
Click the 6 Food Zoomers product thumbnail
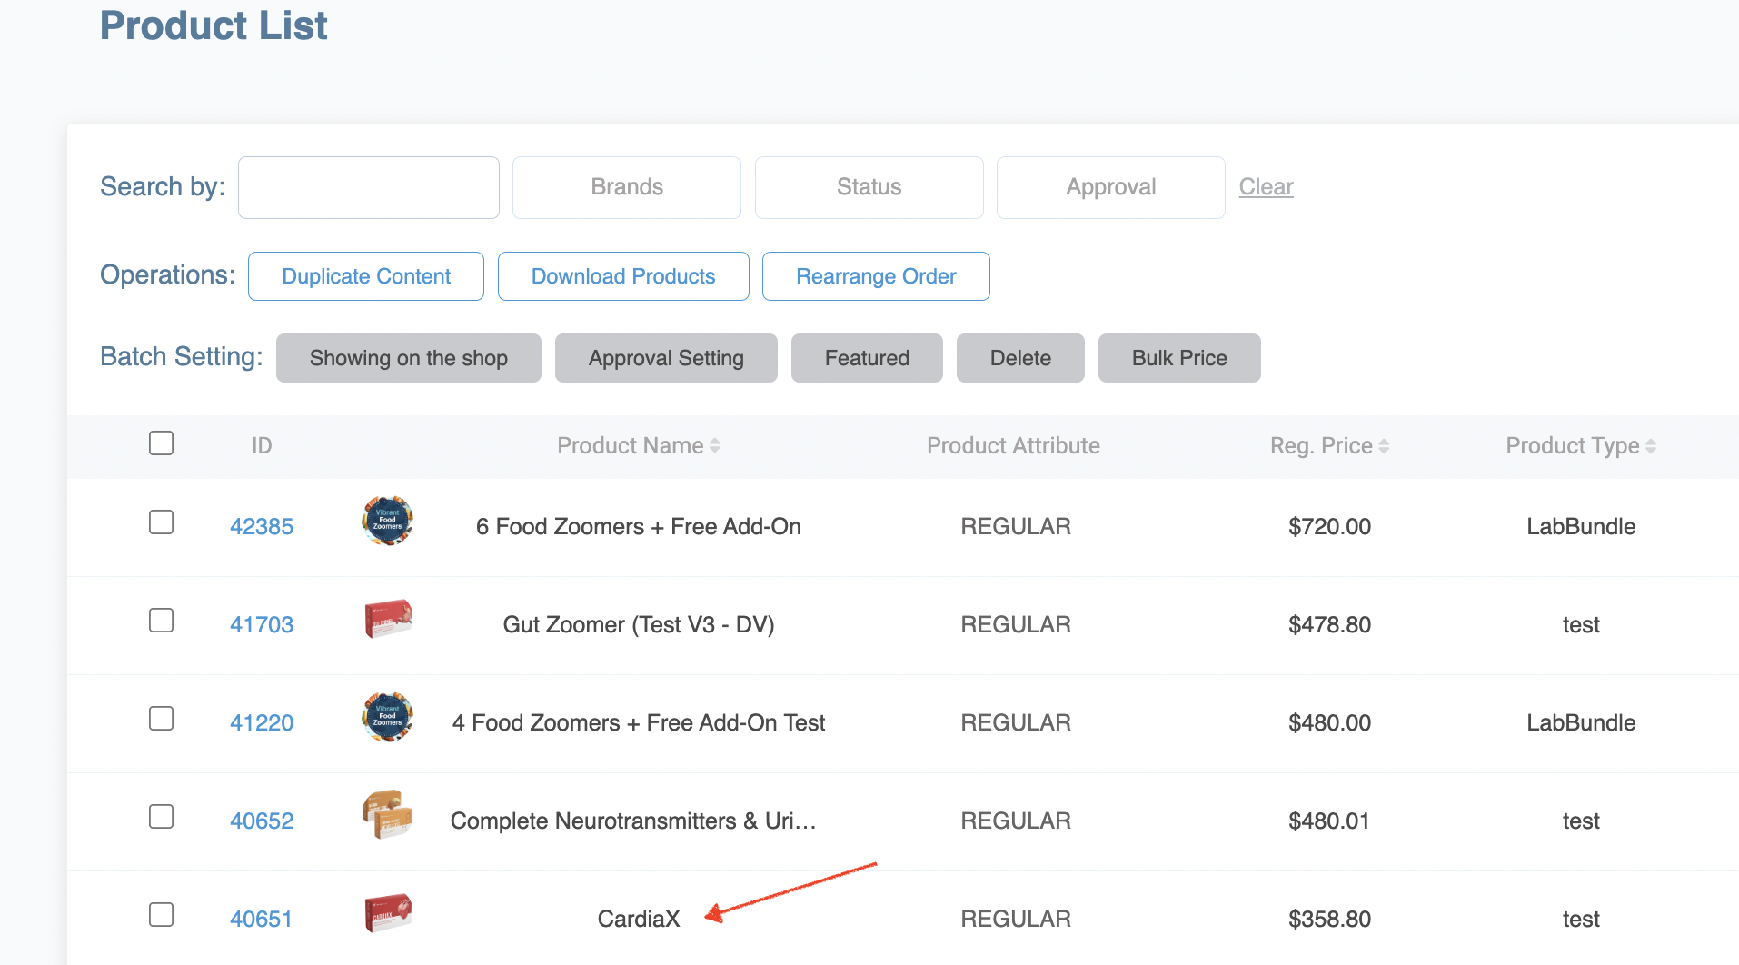387,522
